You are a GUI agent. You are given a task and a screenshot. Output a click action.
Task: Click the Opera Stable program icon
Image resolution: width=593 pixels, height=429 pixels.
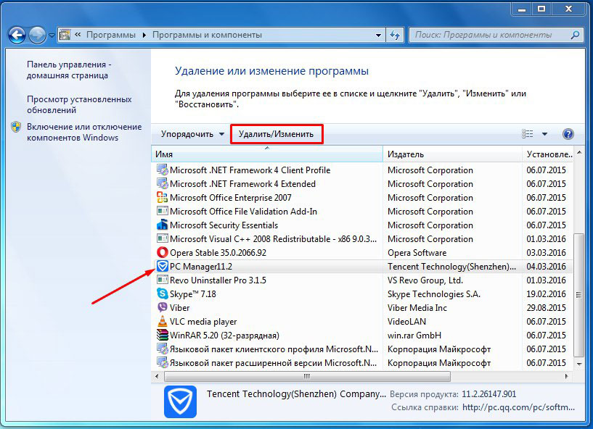pyautogui.click(x=163, y=253)
